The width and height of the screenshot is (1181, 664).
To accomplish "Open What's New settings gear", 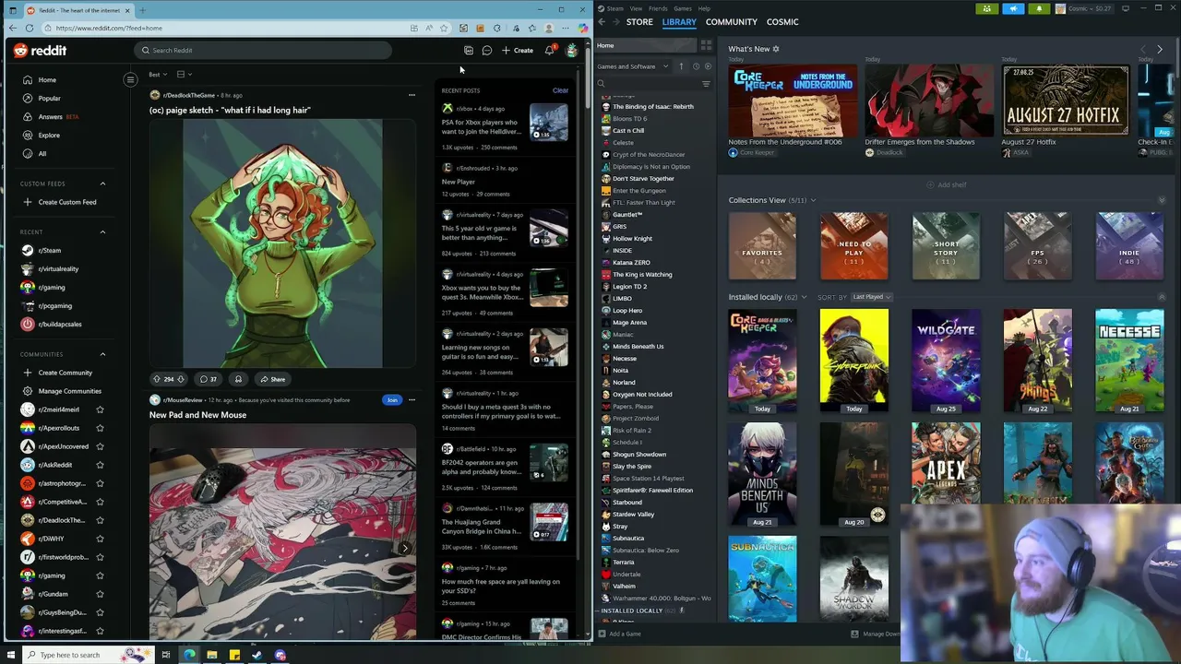I will coord(776,49).
